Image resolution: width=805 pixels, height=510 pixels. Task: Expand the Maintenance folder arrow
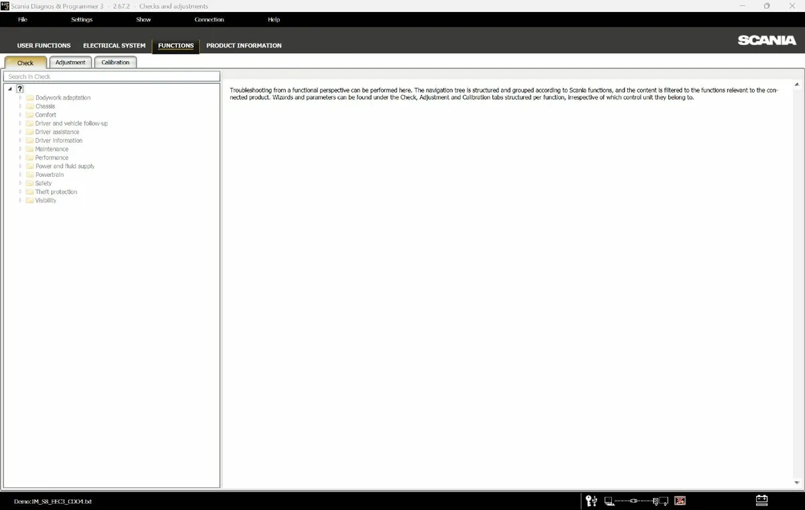pos(21,149)
